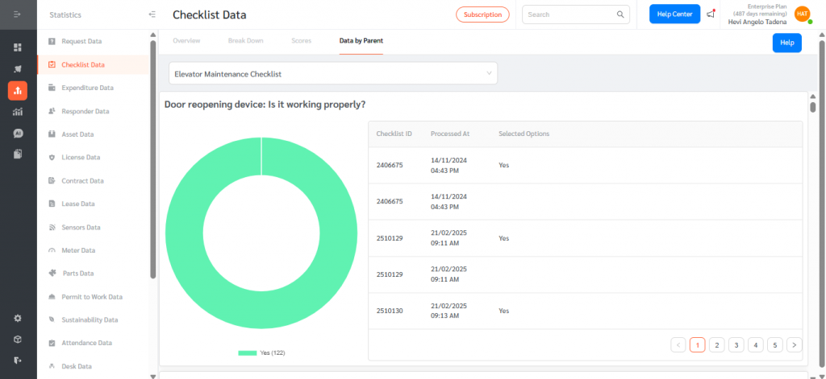Open the dashboard grid icon in left rail
The width and height of the screenshot is (826, 379).
(x=18, y=47)
